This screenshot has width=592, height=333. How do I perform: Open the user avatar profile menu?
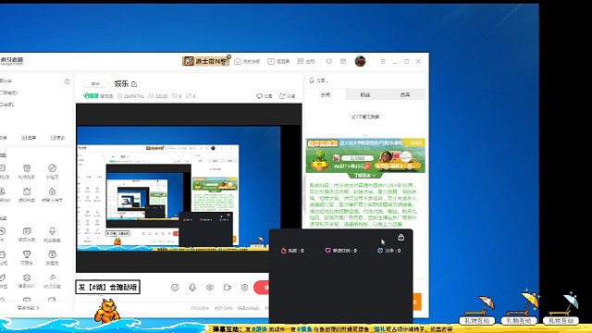tap(360, 61)
